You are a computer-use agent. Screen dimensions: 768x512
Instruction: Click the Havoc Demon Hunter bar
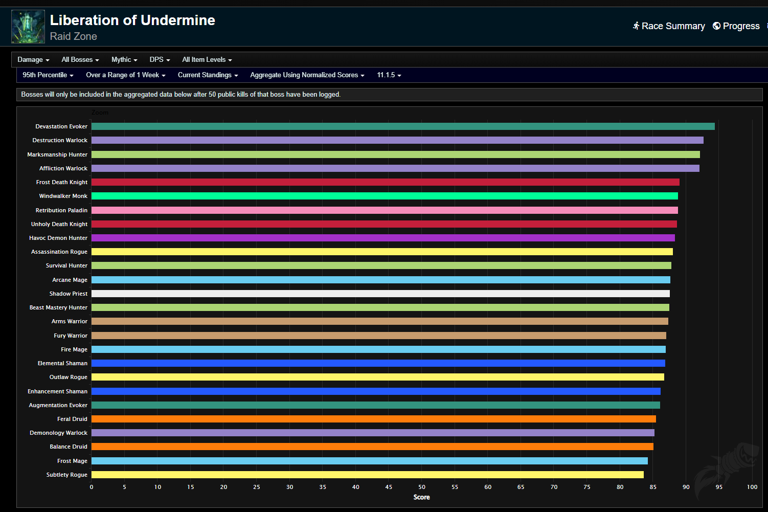pyautogui.click(x=383, y=238)
